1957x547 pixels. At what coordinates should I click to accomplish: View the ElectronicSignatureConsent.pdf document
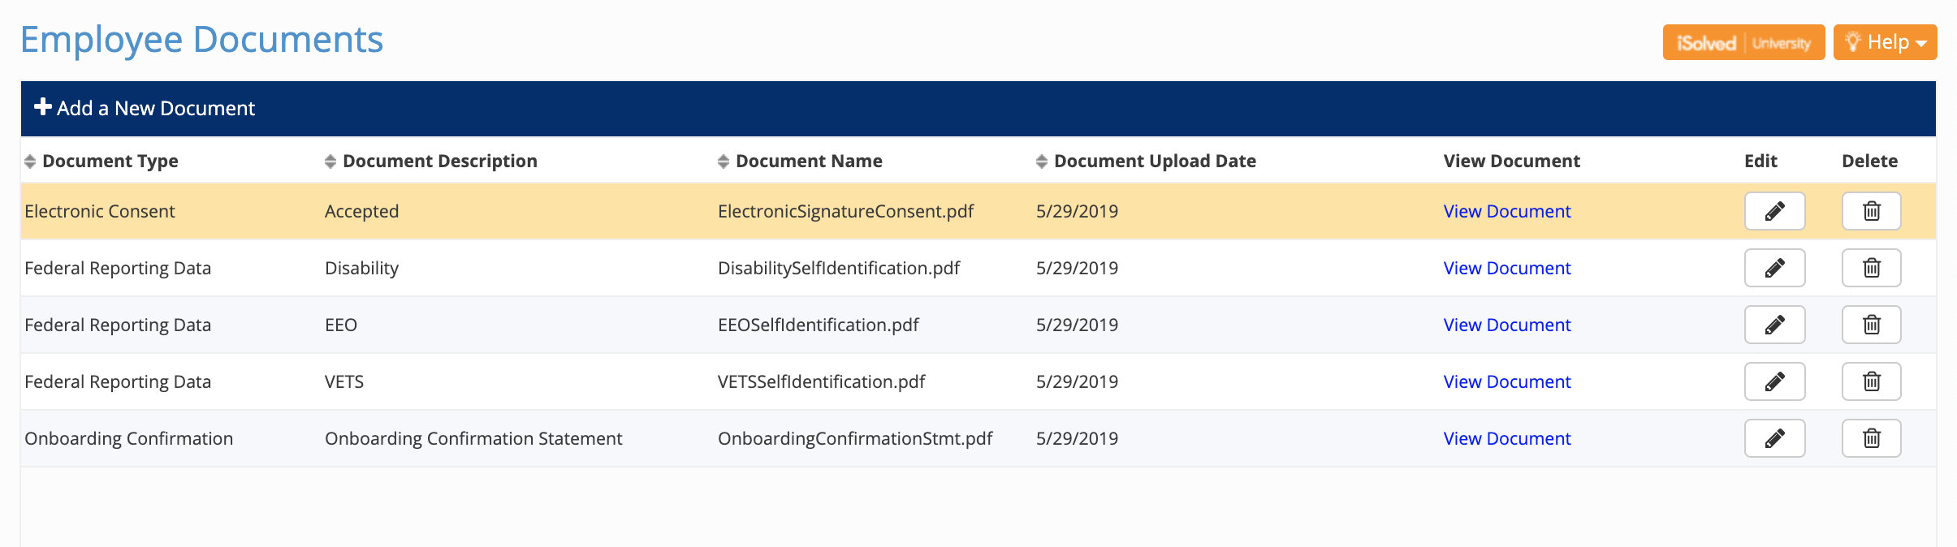pos(1506,210)
